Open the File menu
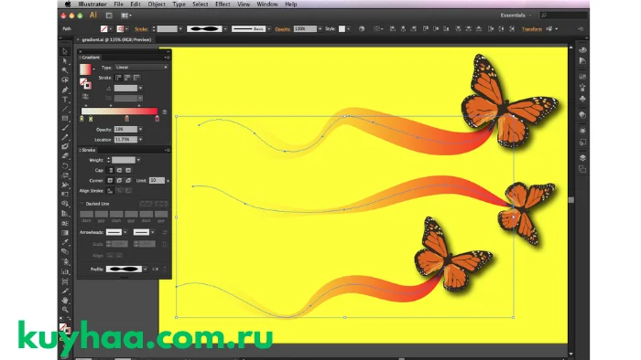 118,4
